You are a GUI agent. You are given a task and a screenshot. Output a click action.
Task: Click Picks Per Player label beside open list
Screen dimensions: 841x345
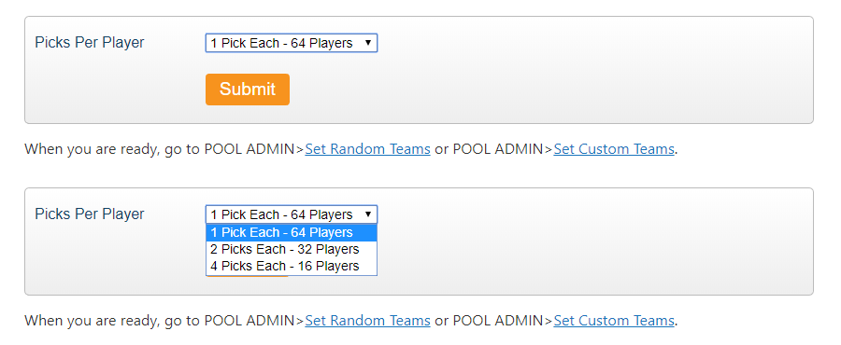pos(90,214)
